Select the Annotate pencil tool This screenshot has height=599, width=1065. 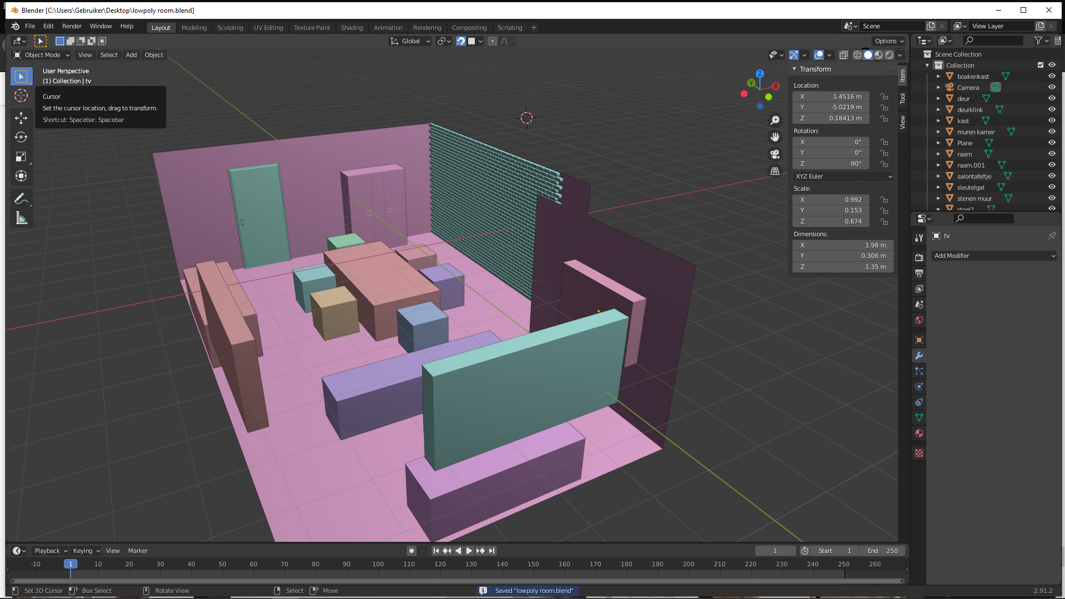[21, 199]
